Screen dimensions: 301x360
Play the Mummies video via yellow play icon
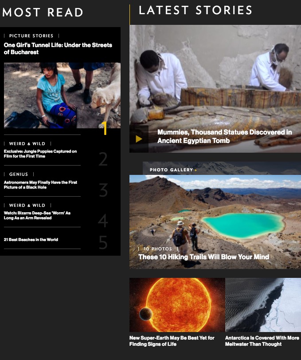click(139, 139)
